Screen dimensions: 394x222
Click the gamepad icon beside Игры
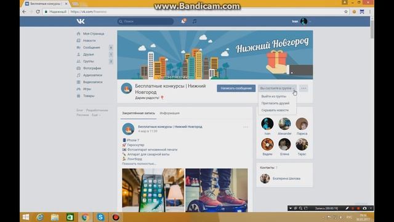[78, 89]
